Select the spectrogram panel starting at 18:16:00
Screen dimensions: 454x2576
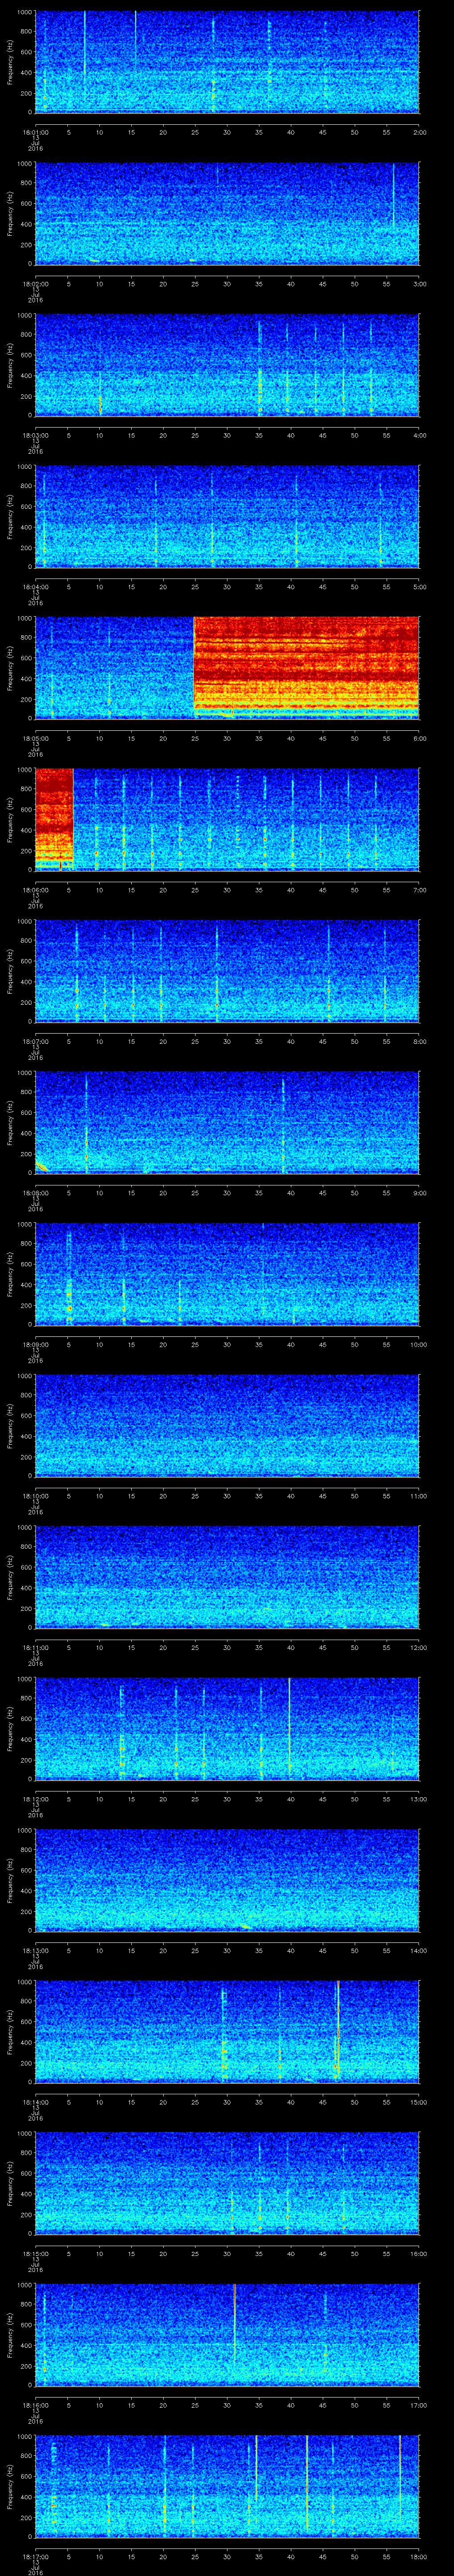click(227, 2334)
